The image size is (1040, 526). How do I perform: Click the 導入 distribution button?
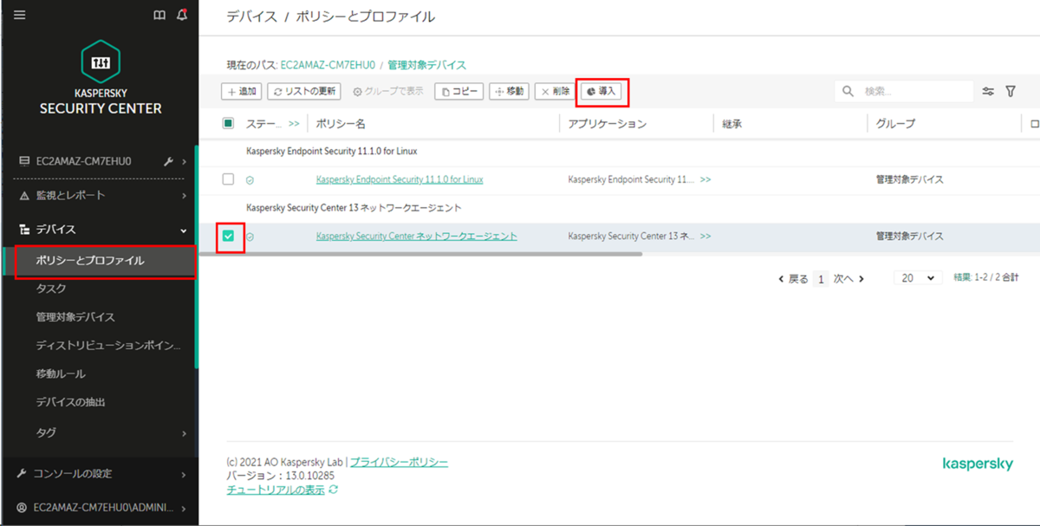[601, 91]
